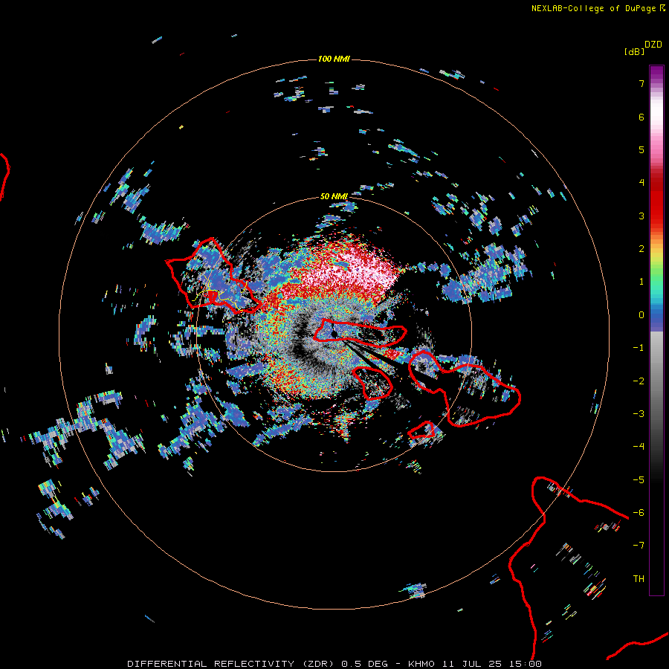Click the DZD legend title
The width and height of the screenshot is (669, 669).
point(653,45)
